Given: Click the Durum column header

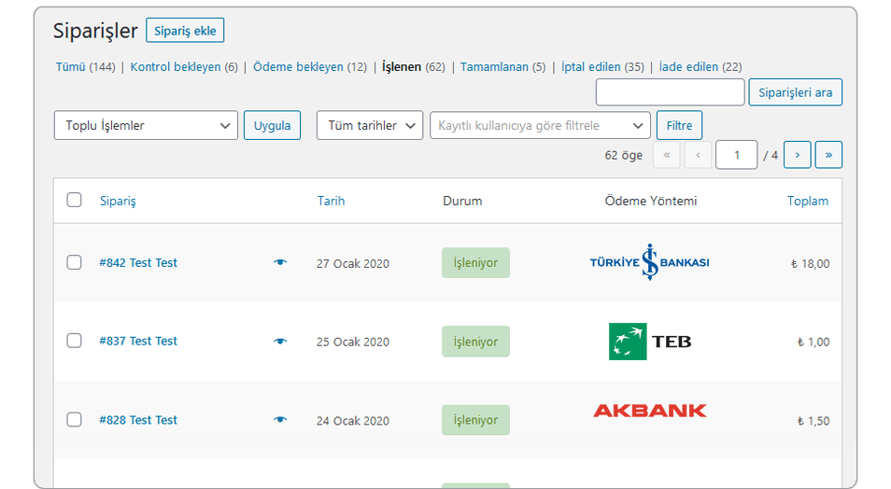Looking at the screenshot, I should coord(462,201).
